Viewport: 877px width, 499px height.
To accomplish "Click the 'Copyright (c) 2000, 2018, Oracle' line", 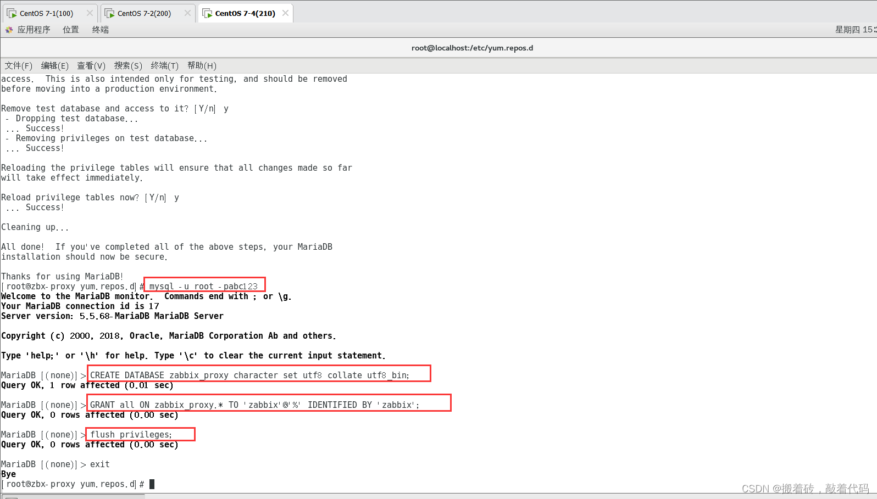I will click(x=169, y=336).
